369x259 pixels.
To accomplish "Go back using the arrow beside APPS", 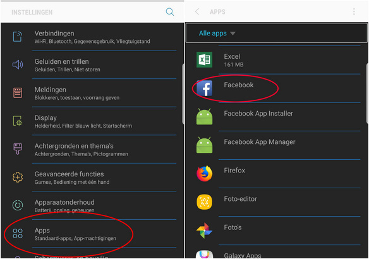I will click(x=197, y=11).
